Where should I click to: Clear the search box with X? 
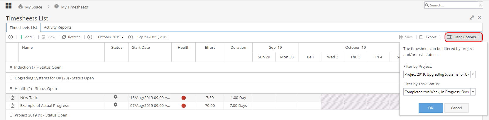(x=480, y=5)
